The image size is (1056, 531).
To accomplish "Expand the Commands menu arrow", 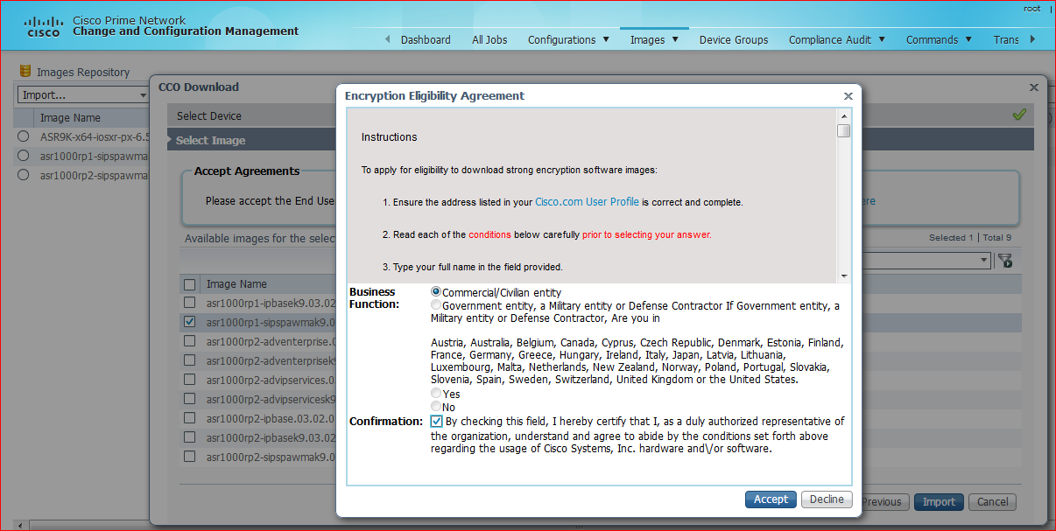I will point(968,39).
